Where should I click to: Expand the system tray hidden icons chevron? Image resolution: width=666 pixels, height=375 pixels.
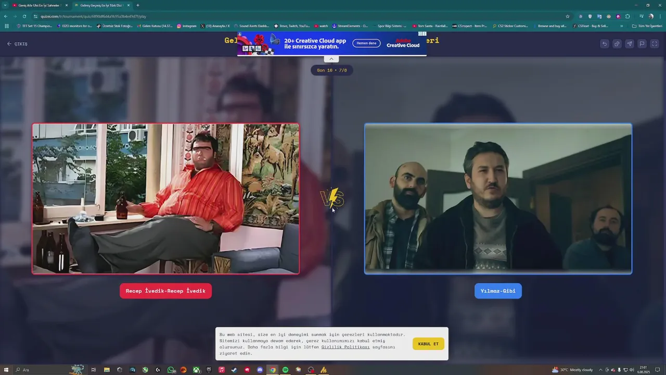point(601,370)
